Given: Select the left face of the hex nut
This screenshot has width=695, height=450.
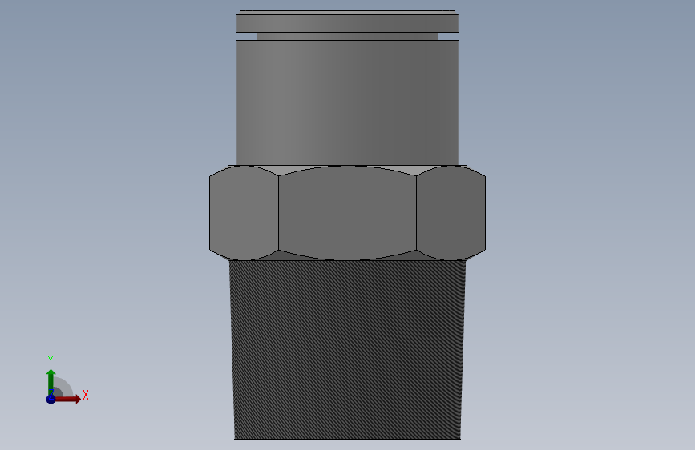Looking at the screenshot, I should (x=244, y=213).
